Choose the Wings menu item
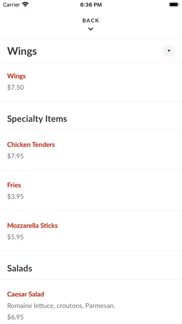The height and width of the screenshot is (324, 182). pos(16,76)
